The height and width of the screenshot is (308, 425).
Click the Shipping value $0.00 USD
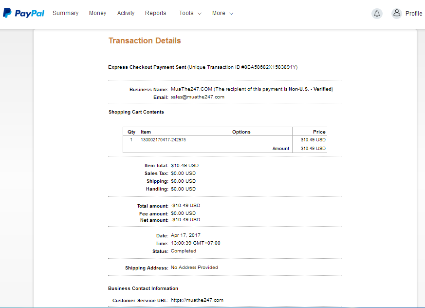(x=183, y=181)
